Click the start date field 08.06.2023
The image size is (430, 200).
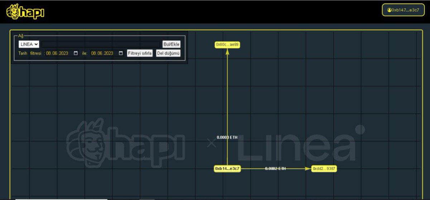pyautogui.click(x=62, y=53)
